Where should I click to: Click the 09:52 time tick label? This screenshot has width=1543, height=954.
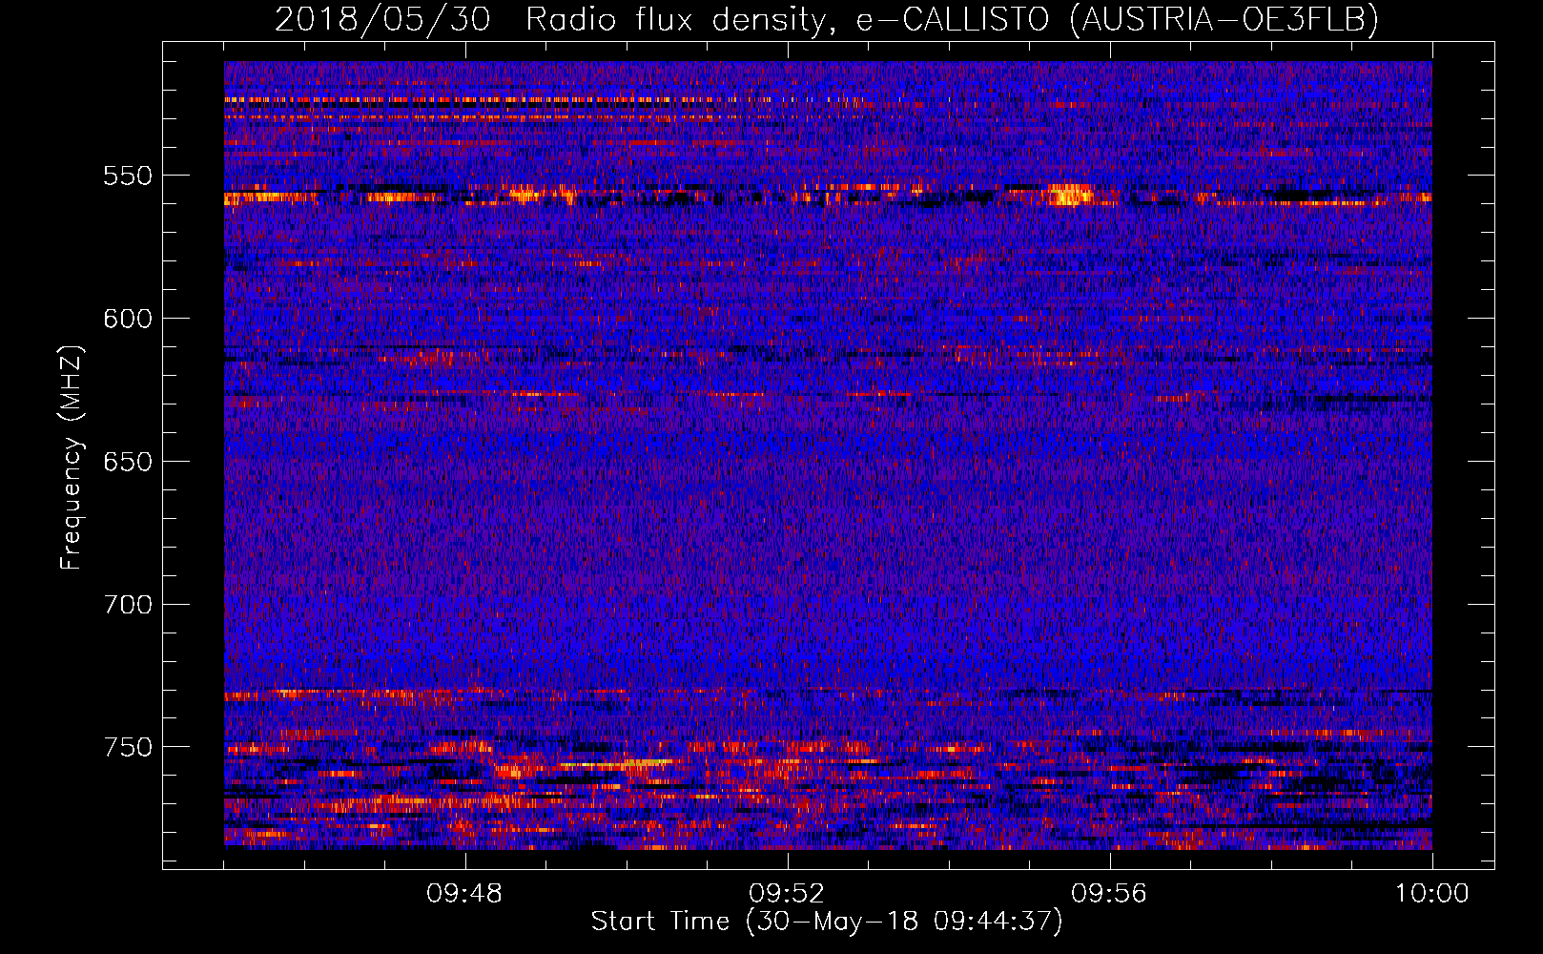click(787, 894)
